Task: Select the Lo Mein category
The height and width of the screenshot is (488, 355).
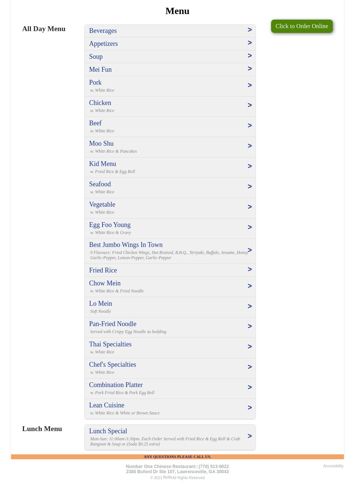Action: pyautogui.click(x=101, y=304)
